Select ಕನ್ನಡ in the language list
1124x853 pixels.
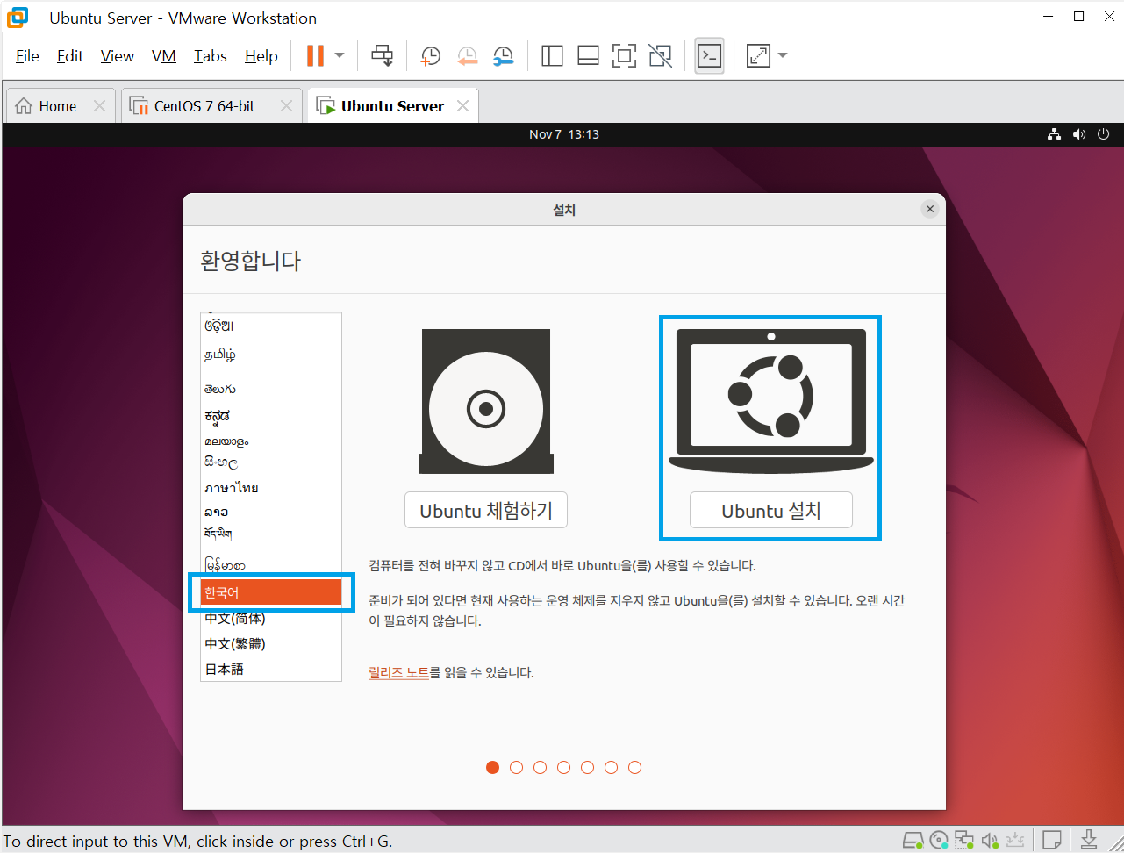(x=271, y=416)
